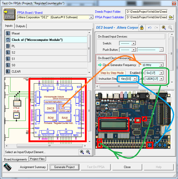This screenshot has height=179, width=178.
Task: Open the FPGA Board / Brand dropdown
Action: (91, 17)
